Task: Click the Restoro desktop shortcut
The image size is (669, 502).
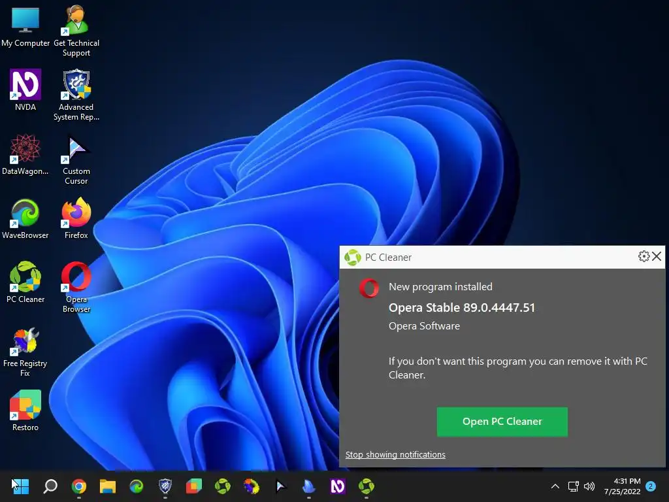Action: pos(25,410)
